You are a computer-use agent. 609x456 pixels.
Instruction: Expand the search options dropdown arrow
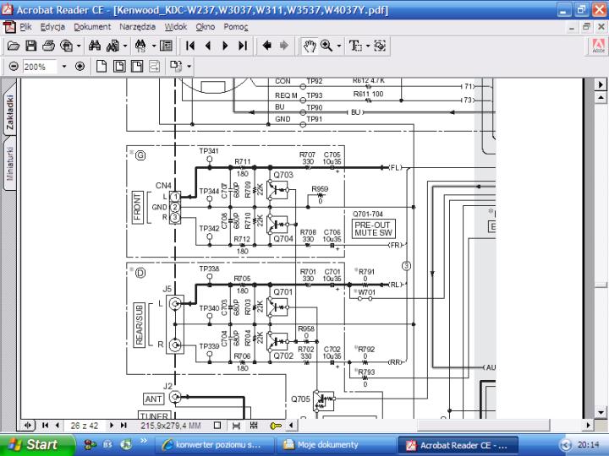tap(125, 46)
